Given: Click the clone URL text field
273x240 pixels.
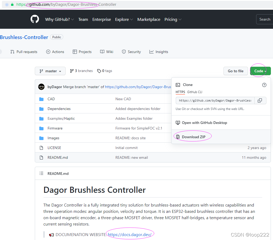Looking at the screenshot, I should click(215, 100).
